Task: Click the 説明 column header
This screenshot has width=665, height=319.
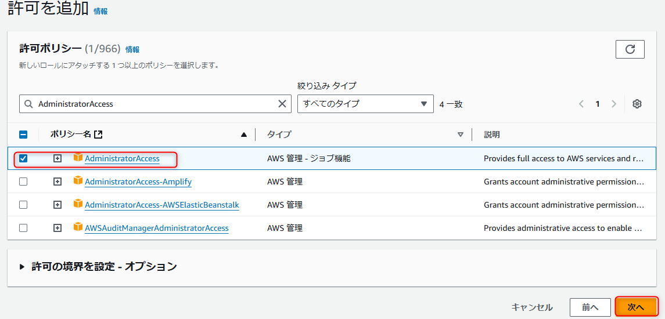Action: [492, 135]
